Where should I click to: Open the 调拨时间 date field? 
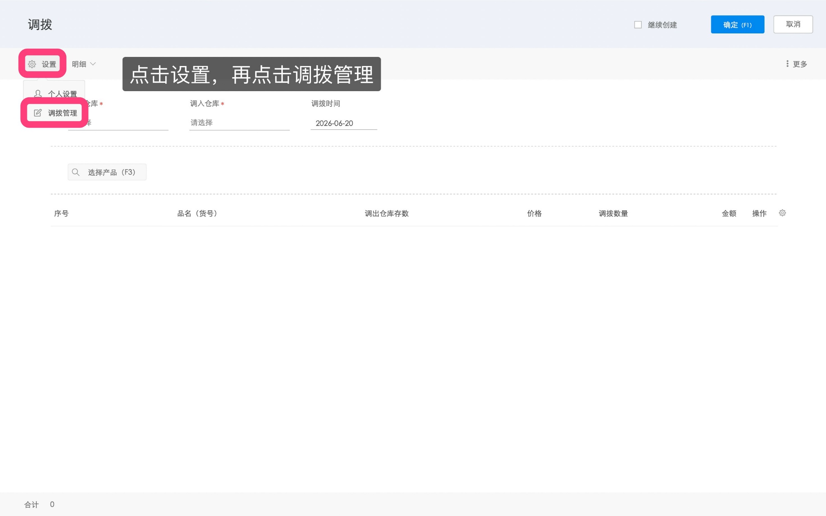[x=344, y=123]
